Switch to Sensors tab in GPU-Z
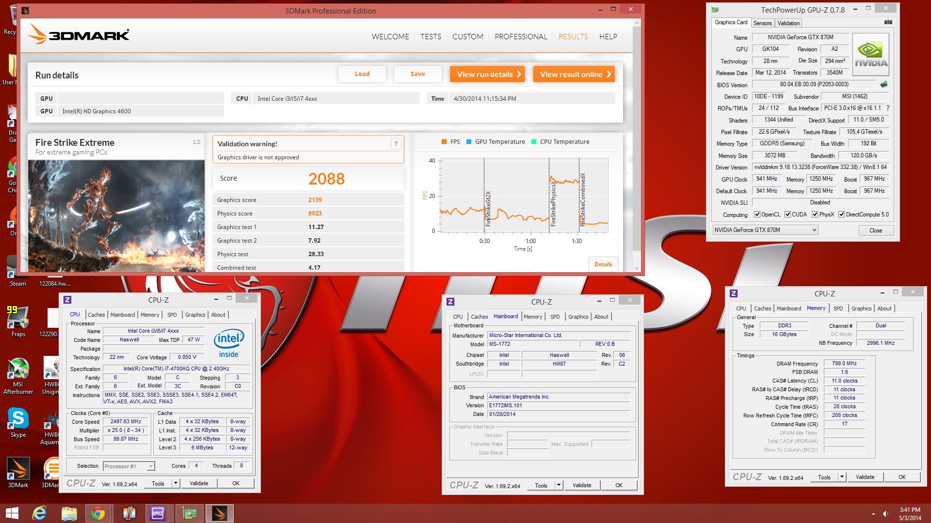 (x=762, y=23)
